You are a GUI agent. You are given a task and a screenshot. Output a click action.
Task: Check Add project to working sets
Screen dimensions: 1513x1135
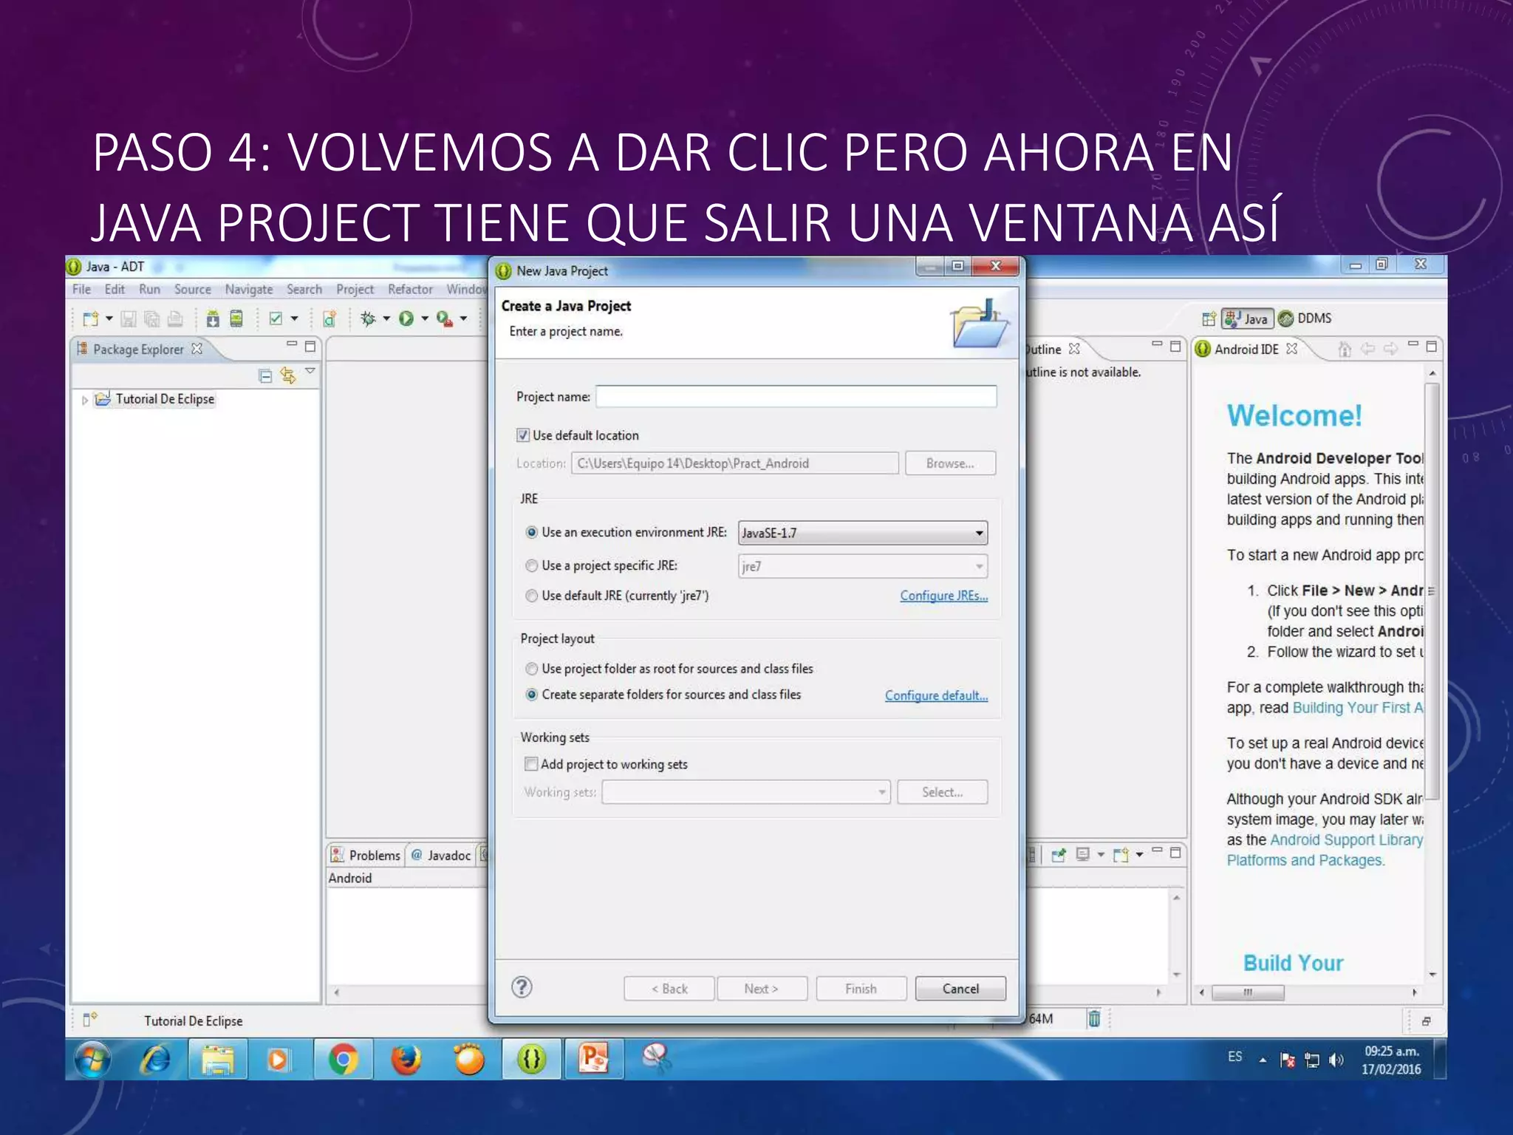click(530, 764)
